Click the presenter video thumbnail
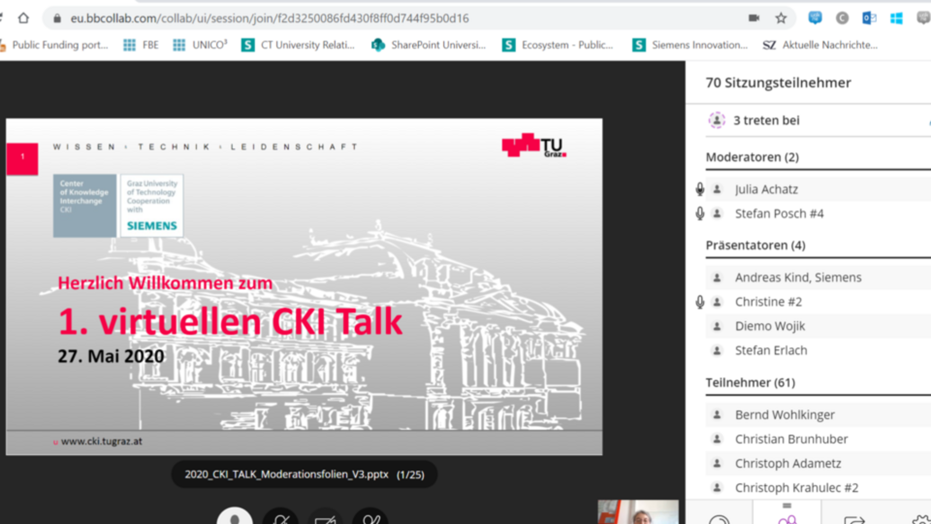The height and width of the screenshot is (524, 931). 638,512
